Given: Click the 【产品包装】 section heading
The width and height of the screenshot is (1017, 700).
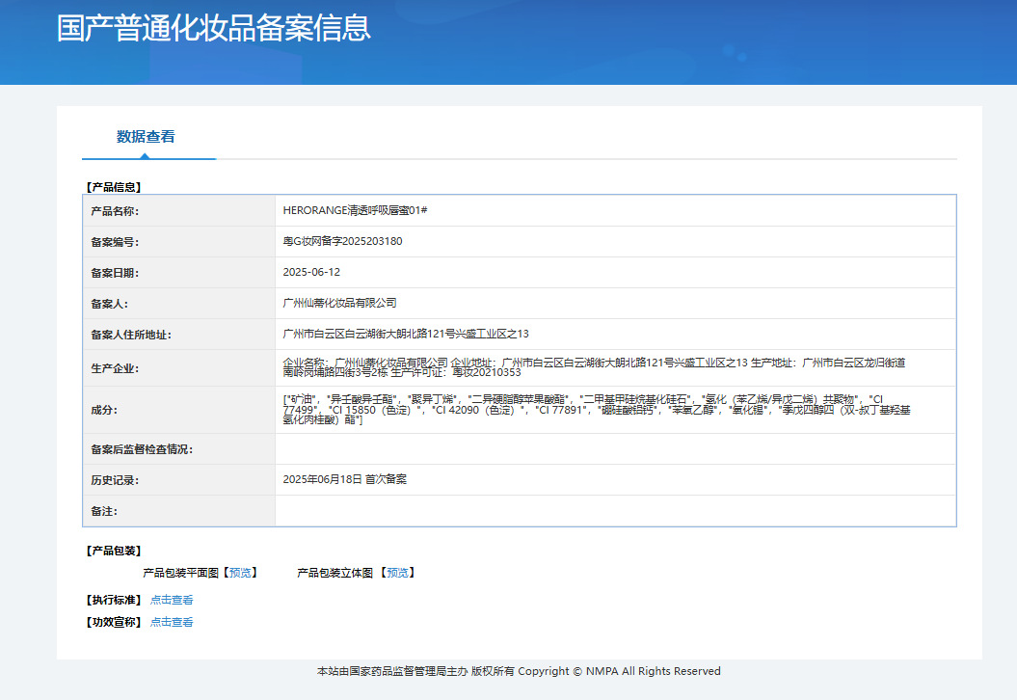Looking at the screenshot, I should (x=114, y=551).
